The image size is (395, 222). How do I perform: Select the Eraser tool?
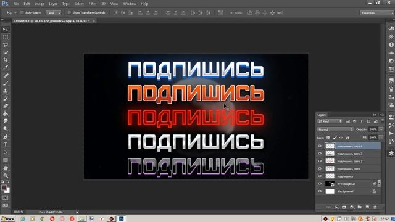[6, 106]
